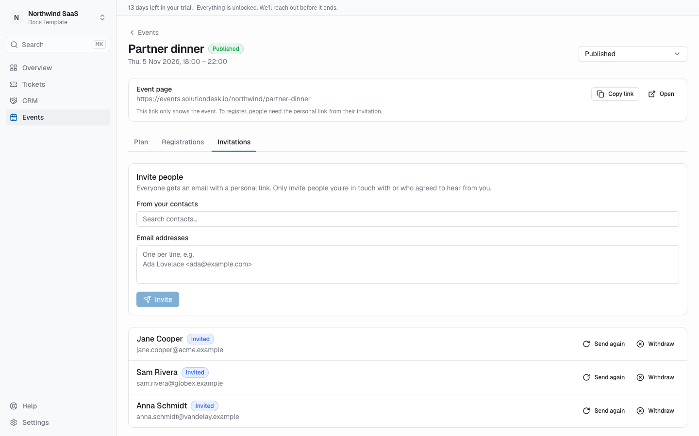The width and height of the screenshot is (699, 436).
Task: Resend Anna Schmidt's invitation
Action: click(603, 411)
